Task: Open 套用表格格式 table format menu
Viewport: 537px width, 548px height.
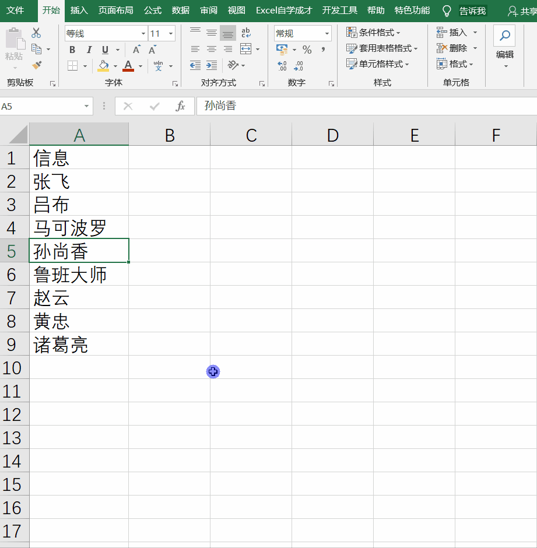Action: point(382,48)
